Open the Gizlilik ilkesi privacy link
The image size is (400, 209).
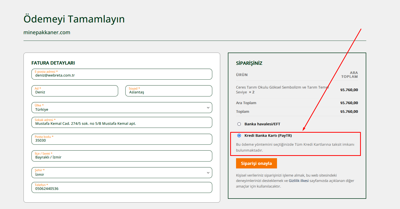pyautogui.click(x=299, y=181)
